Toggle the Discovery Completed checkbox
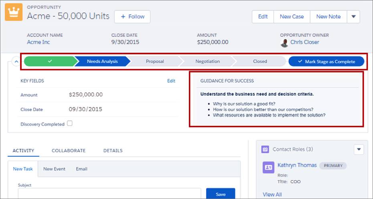The image size is (373, 199). point(69,123)
